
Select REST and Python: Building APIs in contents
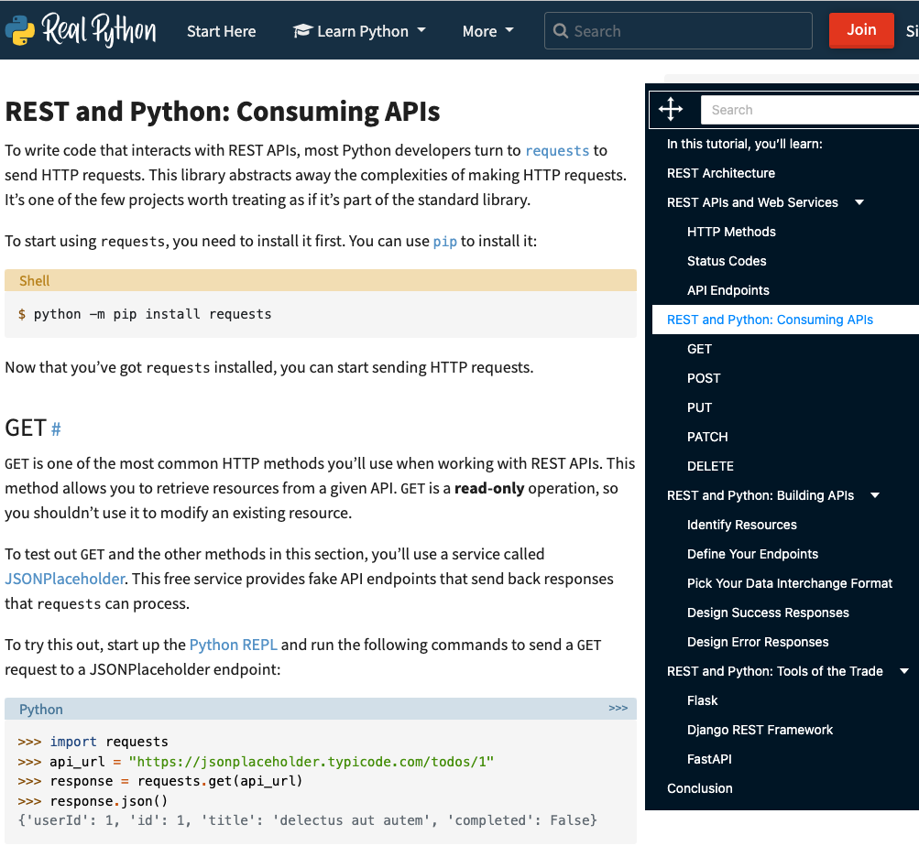(760, 495)
